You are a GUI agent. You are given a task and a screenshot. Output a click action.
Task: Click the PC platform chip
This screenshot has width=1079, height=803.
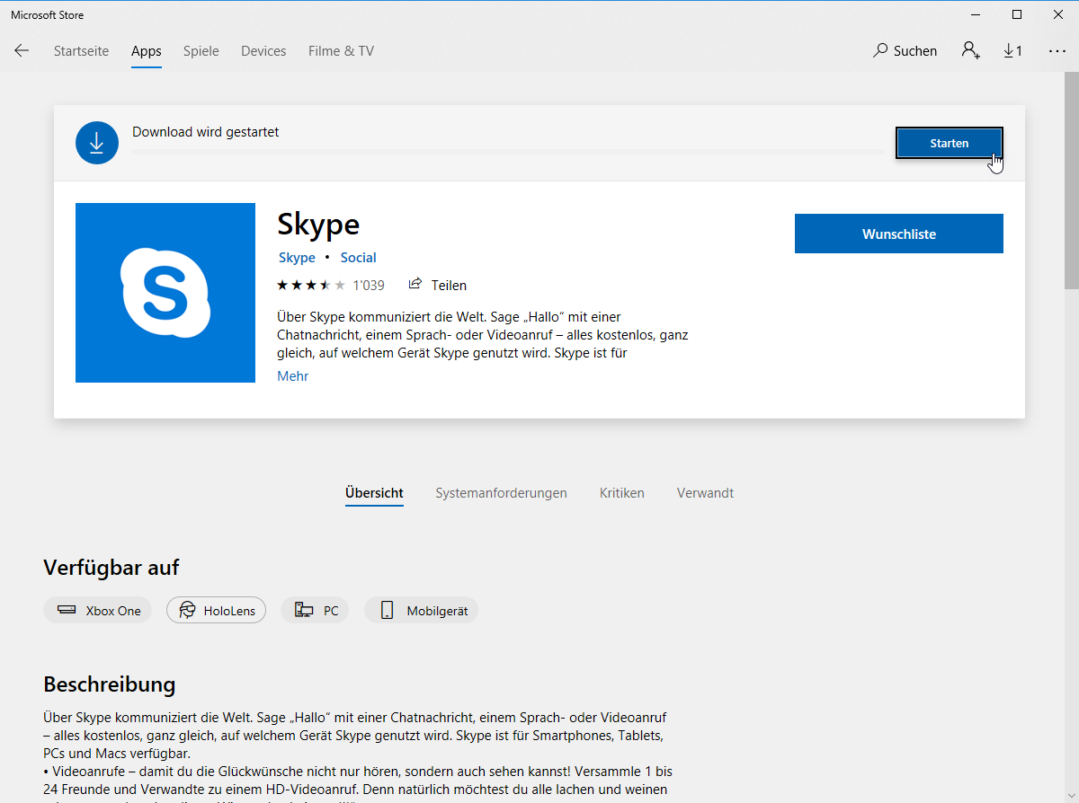click(x=315, y=611)
